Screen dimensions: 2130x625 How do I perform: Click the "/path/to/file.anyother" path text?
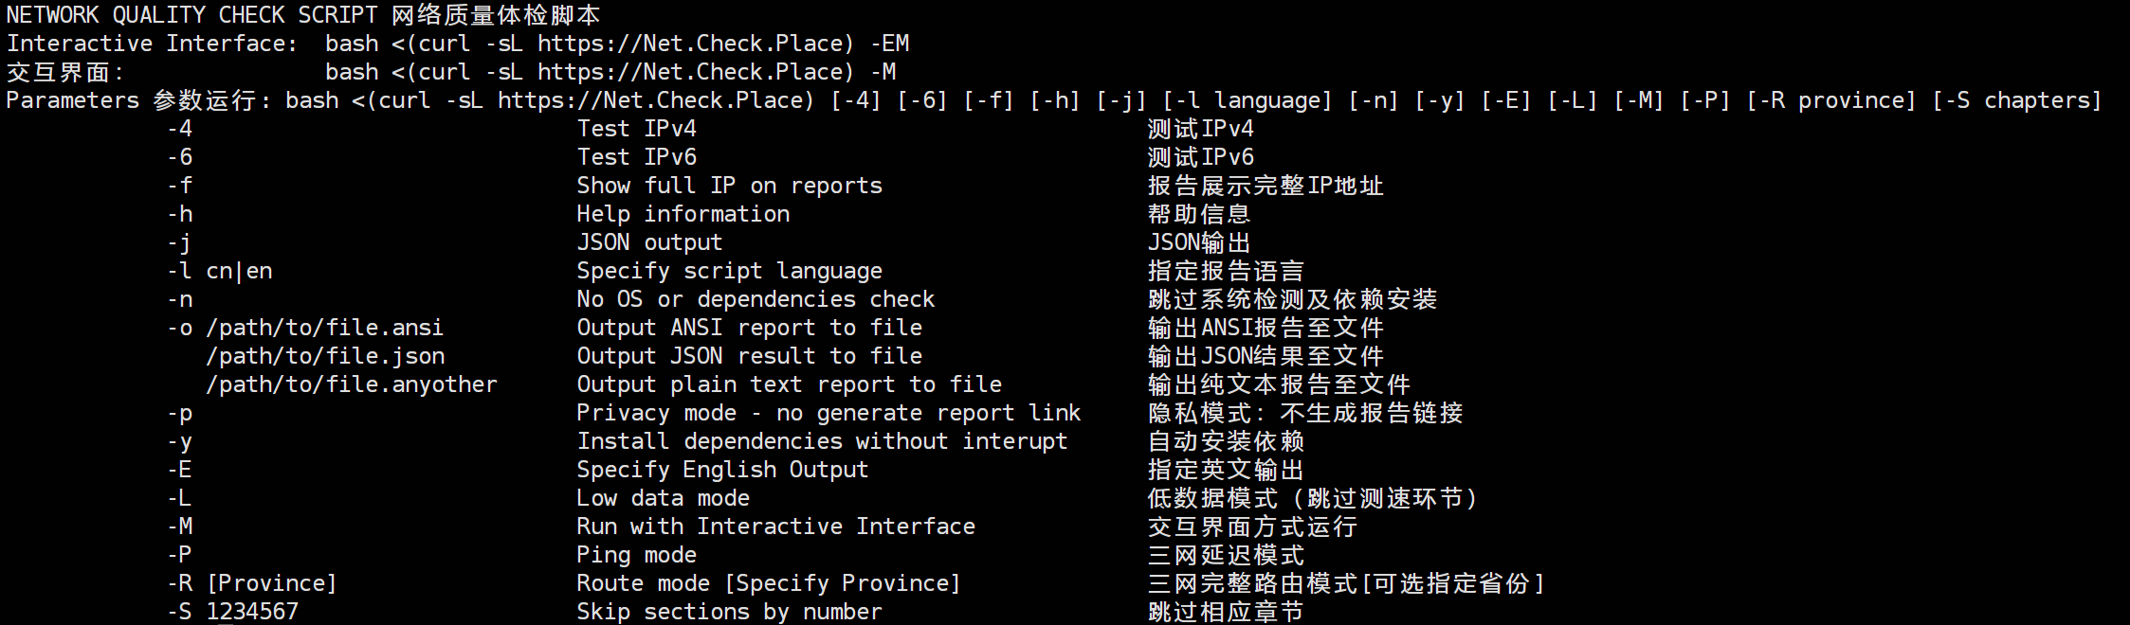351,384
